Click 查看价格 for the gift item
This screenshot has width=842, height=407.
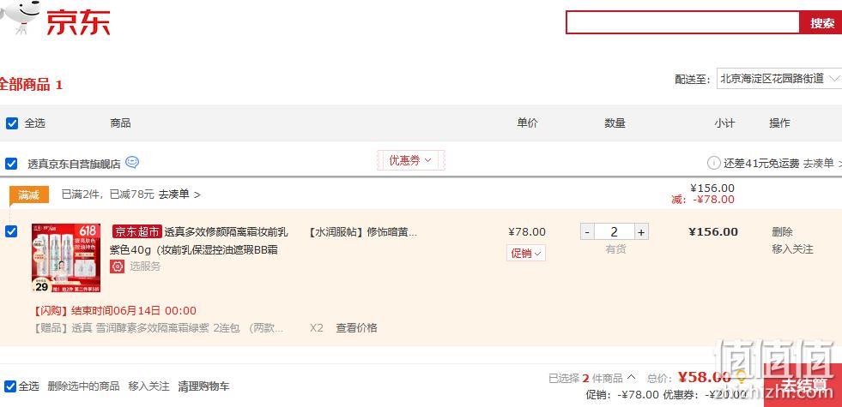coord(356,327)
